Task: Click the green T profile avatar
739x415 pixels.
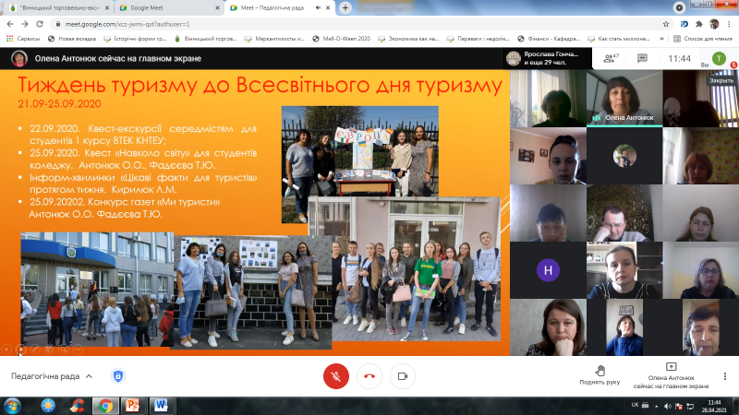Action: click(x=719, y=58)
